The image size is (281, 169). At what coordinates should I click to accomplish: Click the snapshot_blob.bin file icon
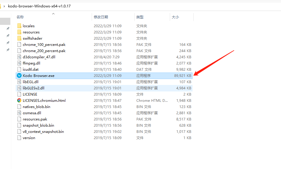[x=19, y=125]
